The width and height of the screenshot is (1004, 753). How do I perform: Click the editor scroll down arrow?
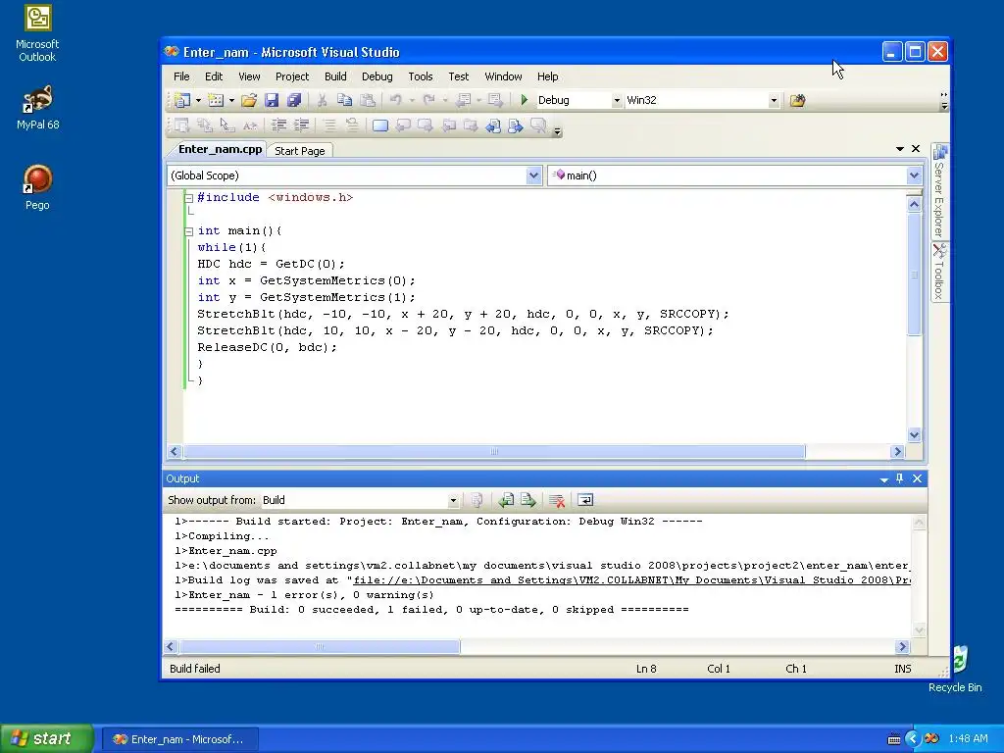(914, 434)
